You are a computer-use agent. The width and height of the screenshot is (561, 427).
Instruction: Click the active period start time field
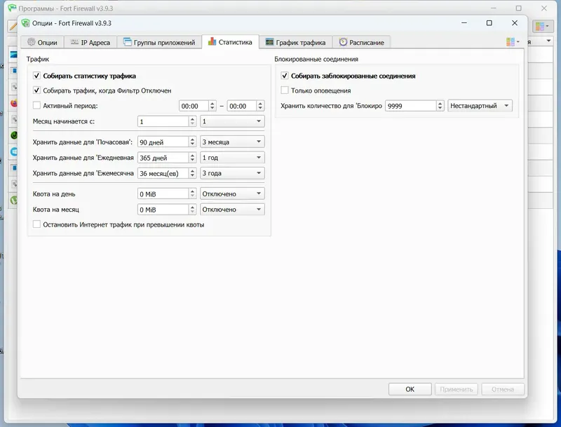pyautogui.click(x=194, y=106)
